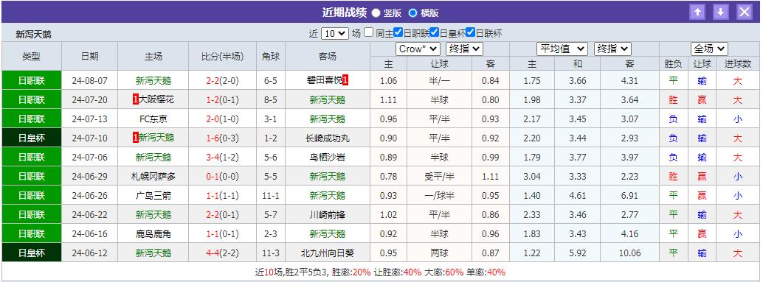Click the 日职联 tag on 24-08-07 row
Image resolution: width=763 pixels, height=282 pixels.
point(32,80)
